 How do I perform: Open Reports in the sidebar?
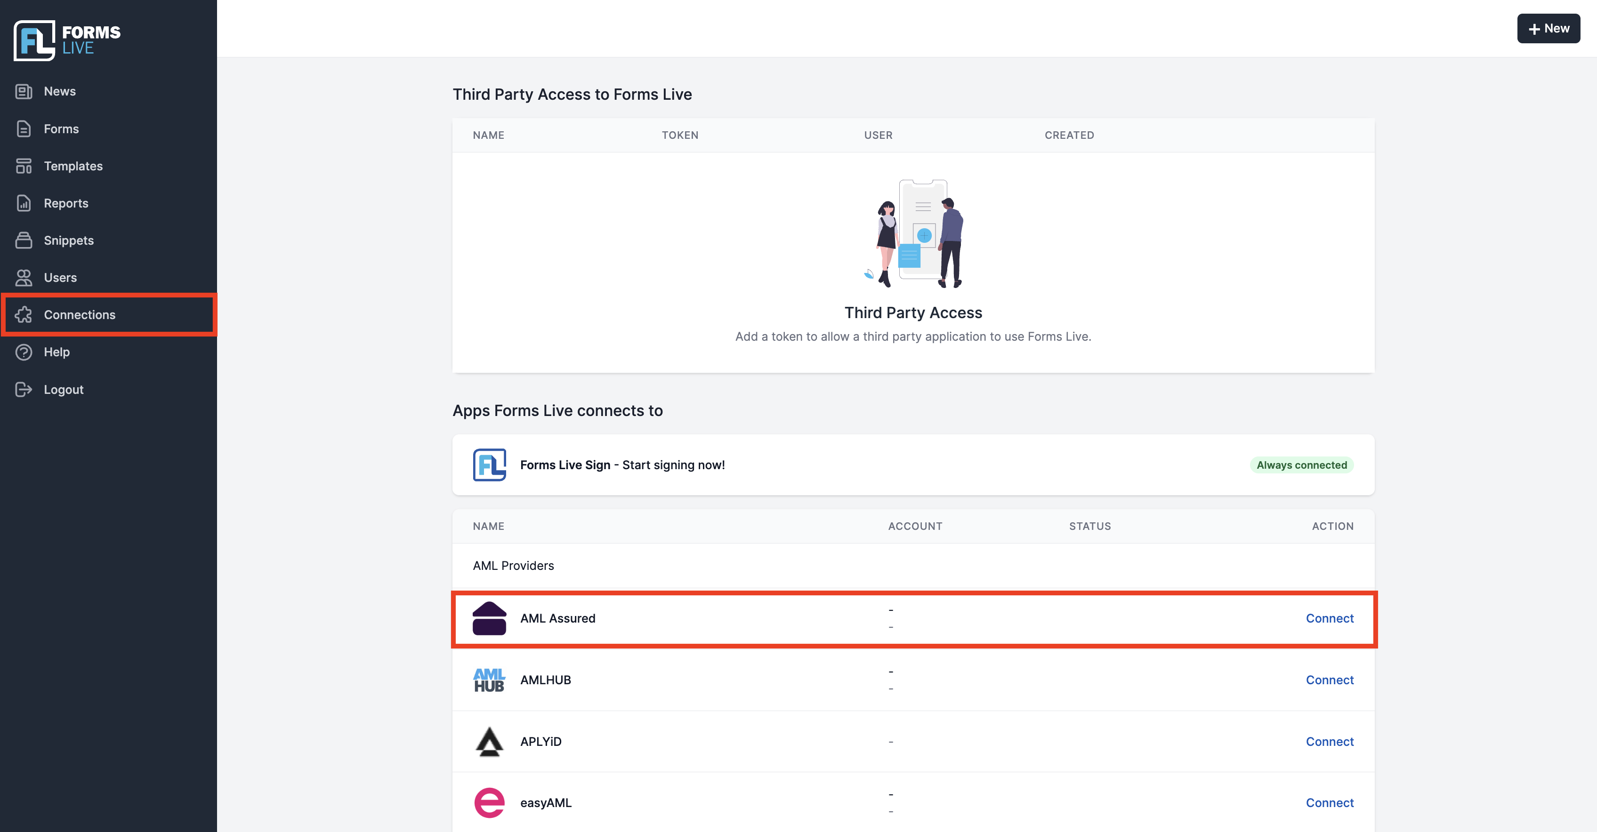108,203
